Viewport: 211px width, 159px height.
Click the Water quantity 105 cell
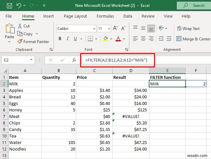coord(59,142)
